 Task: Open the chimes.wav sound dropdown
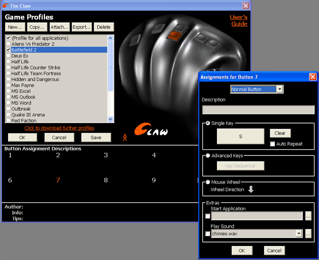click(299, 234)
